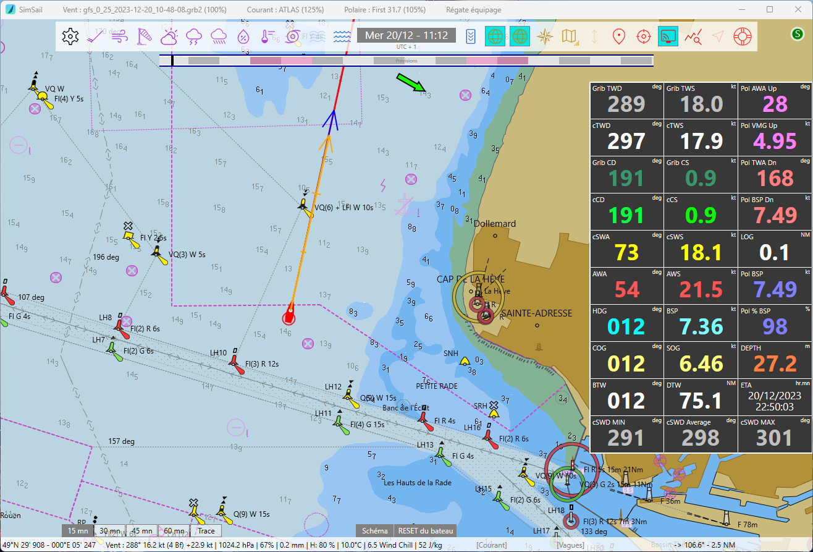Click the RESET du bateau button
The width and height of the screenshot is (813, 552).
coord(425,531)
